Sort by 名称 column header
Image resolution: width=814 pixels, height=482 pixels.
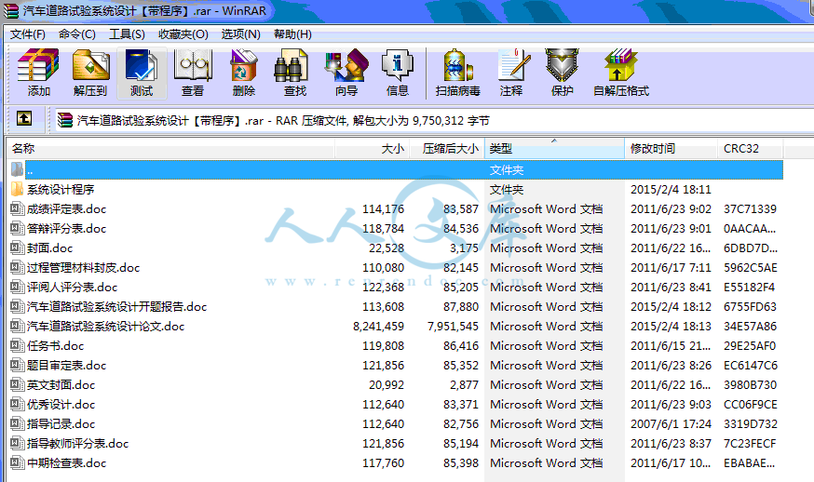pyautogui.click(x=170, y=148)
